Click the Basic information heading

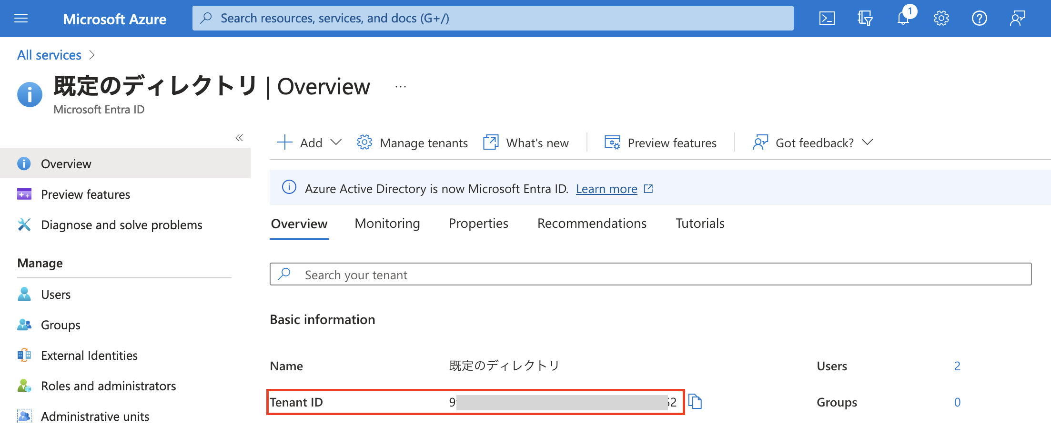tap(323, 319)
